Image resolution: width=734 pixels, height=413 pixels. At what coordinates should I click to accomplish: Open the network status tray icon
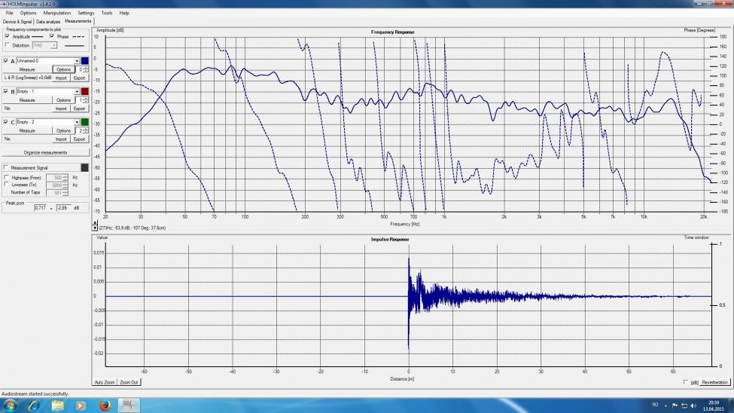[684, 405]
